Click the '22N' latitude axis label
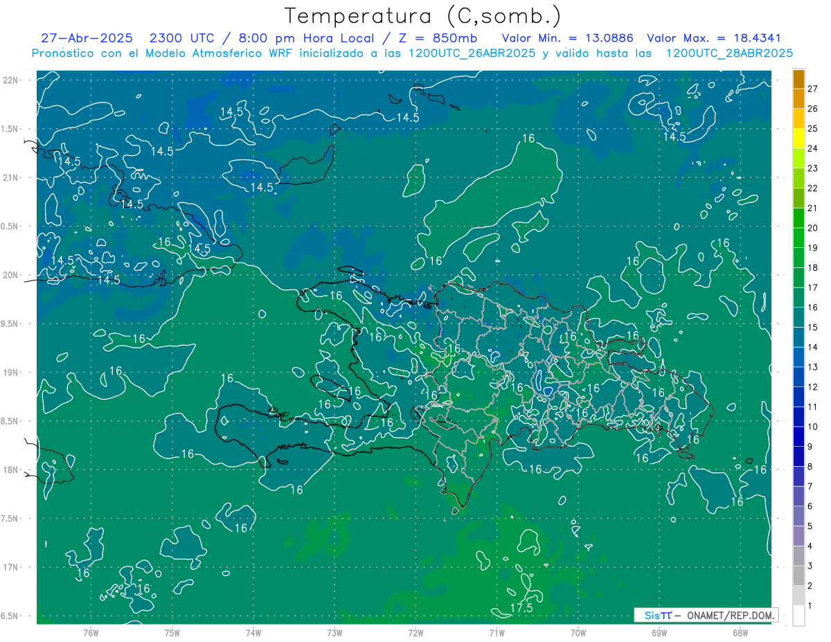Viewport: 831px width, 642px height. point(10,80)
